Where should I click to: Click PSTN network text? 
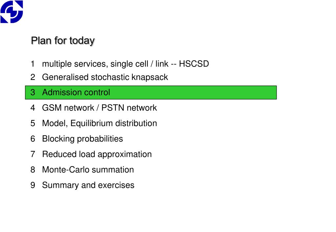pos(129,108)
